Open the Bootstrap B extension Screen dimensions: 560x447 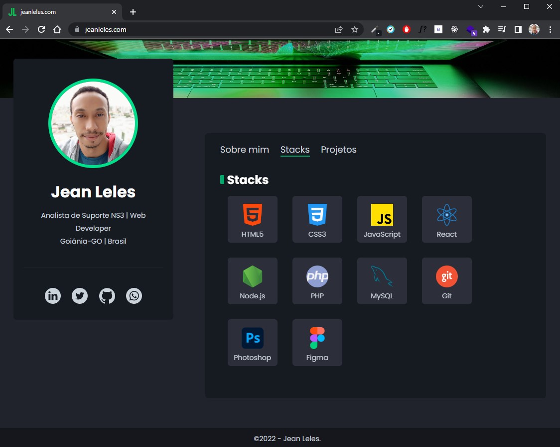click(438, 29)
